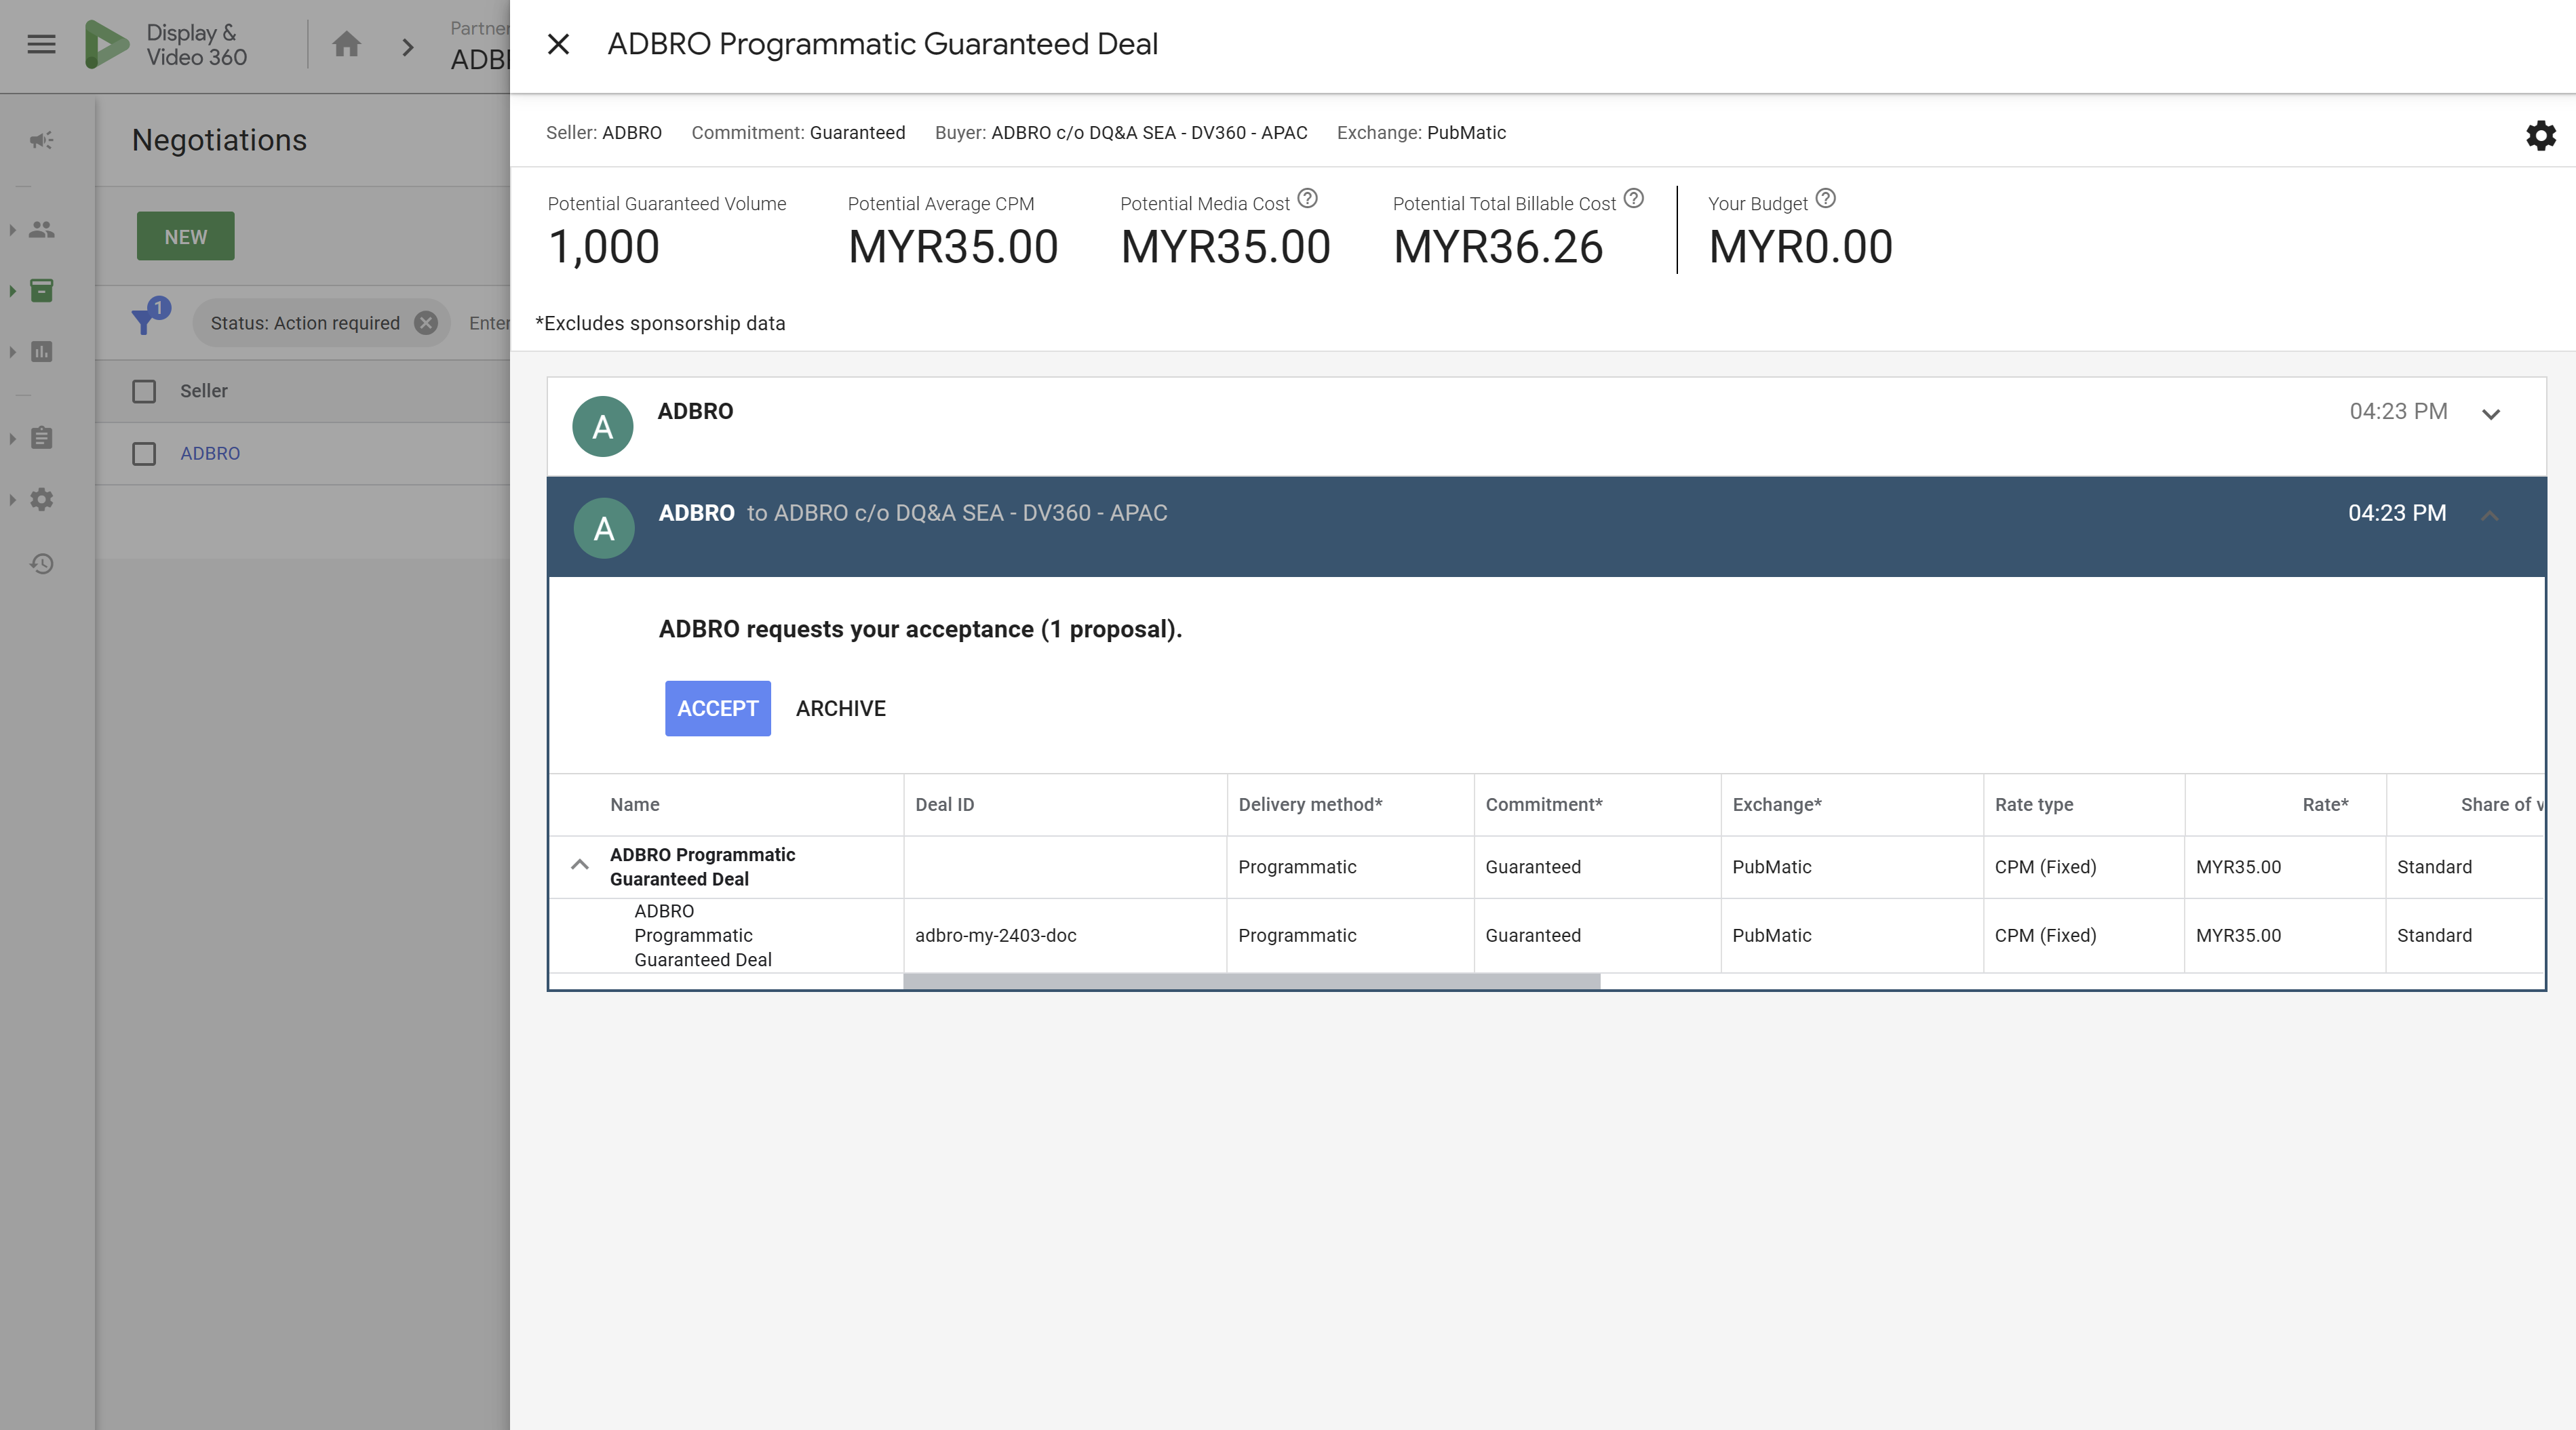Click the Home icon in the breadcrumb
This screenshot has width=2576, height=1430.
346,45
